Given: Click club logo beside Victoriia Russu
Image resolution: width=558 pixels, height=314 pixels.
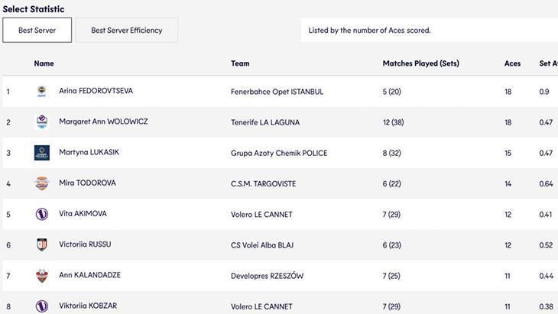Looking at the screenshot, I should [x=42, y=245].
